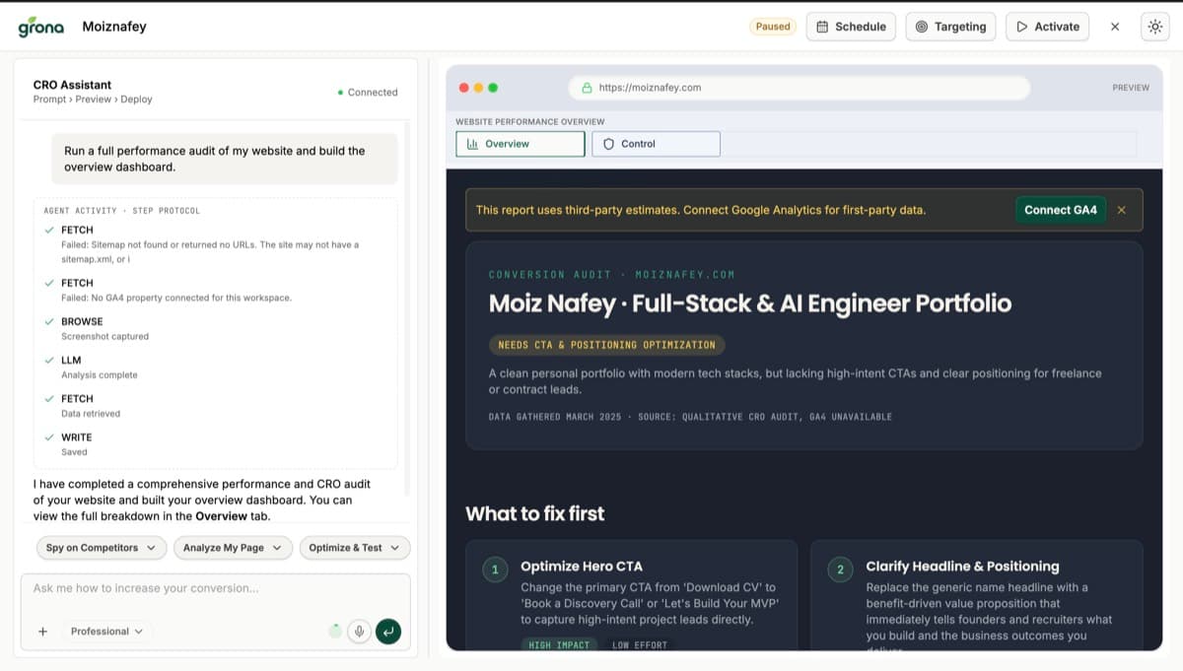Click the Moiznafey project name

(114, 27)
